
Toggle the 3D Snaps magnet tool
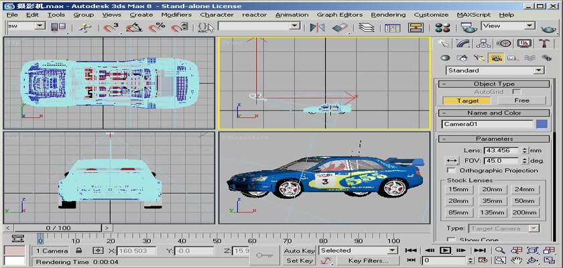tap(111, 27)
